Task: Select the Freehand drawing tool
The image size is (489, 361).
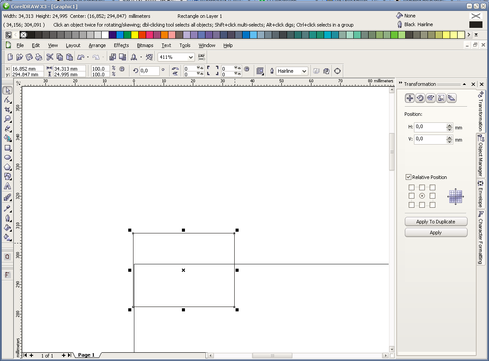Action: (7, 128)
